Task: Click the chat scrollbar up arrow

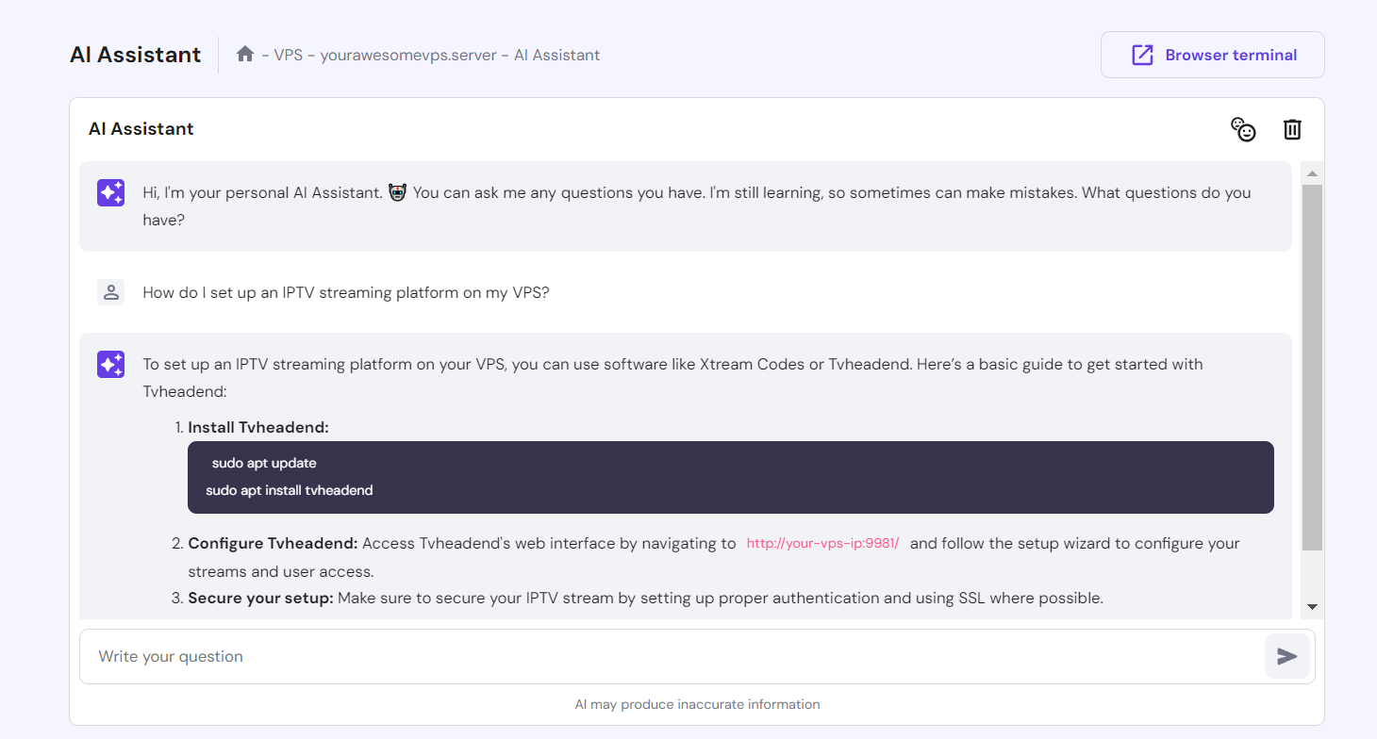Action: (1312, 173)
